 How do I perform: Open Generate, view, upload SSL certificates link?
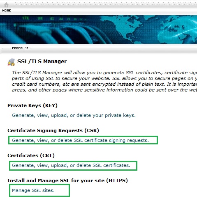coord(71,165)
